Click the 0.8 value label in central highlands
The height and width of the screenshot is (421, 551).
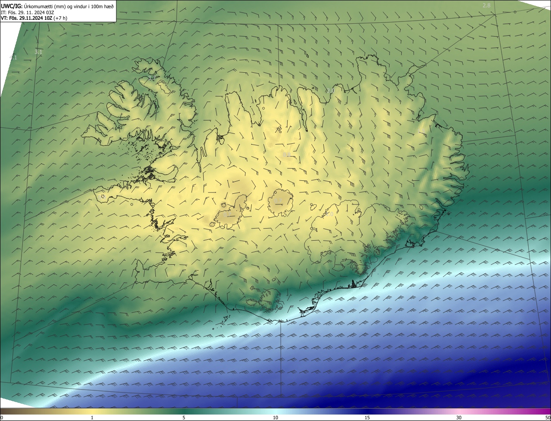tap(287, 155)
